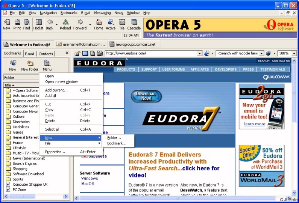The width and height of the screenshot is (299, 203).
Task: Switch to newsgroups.comcast.net window tab
Action: (134, 44)
